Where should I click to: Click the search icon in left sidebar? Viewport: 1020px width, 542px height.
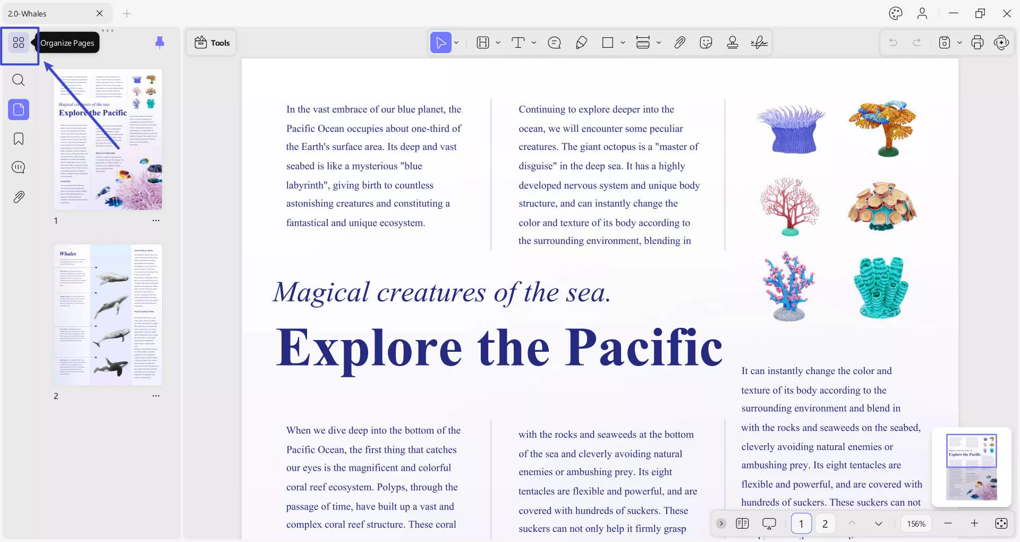coord(19,80)
